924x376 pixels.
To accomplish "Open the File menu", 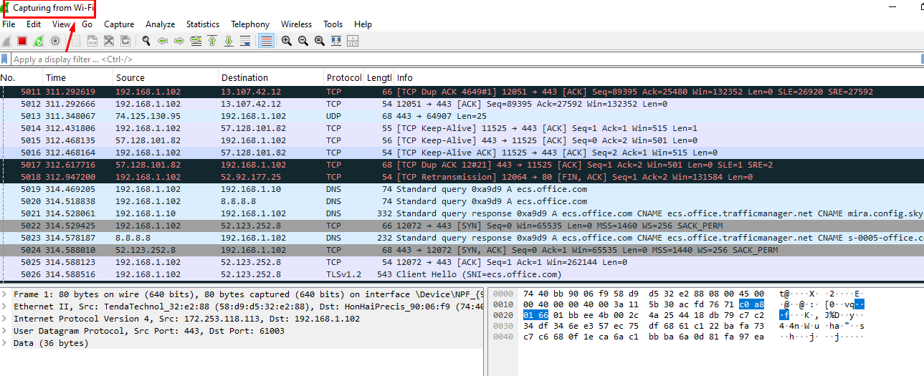I will (9, 24).
